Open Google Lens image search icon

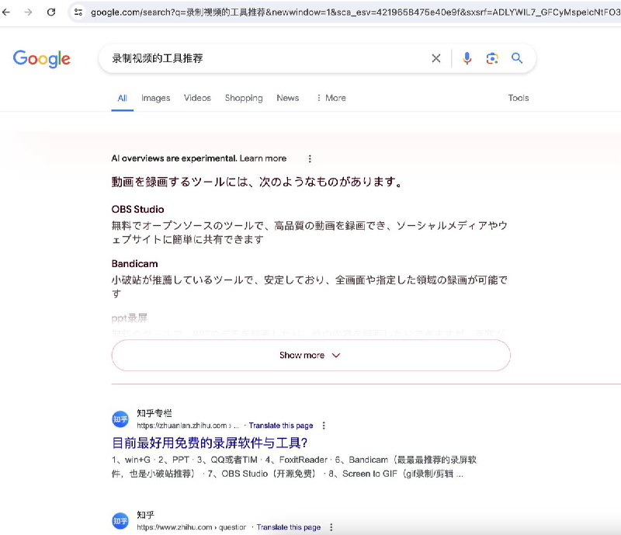491,58
